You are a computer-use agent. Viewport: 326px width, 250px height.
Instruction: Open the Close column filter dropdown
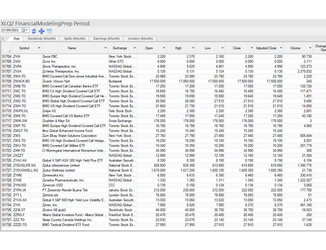252,48
